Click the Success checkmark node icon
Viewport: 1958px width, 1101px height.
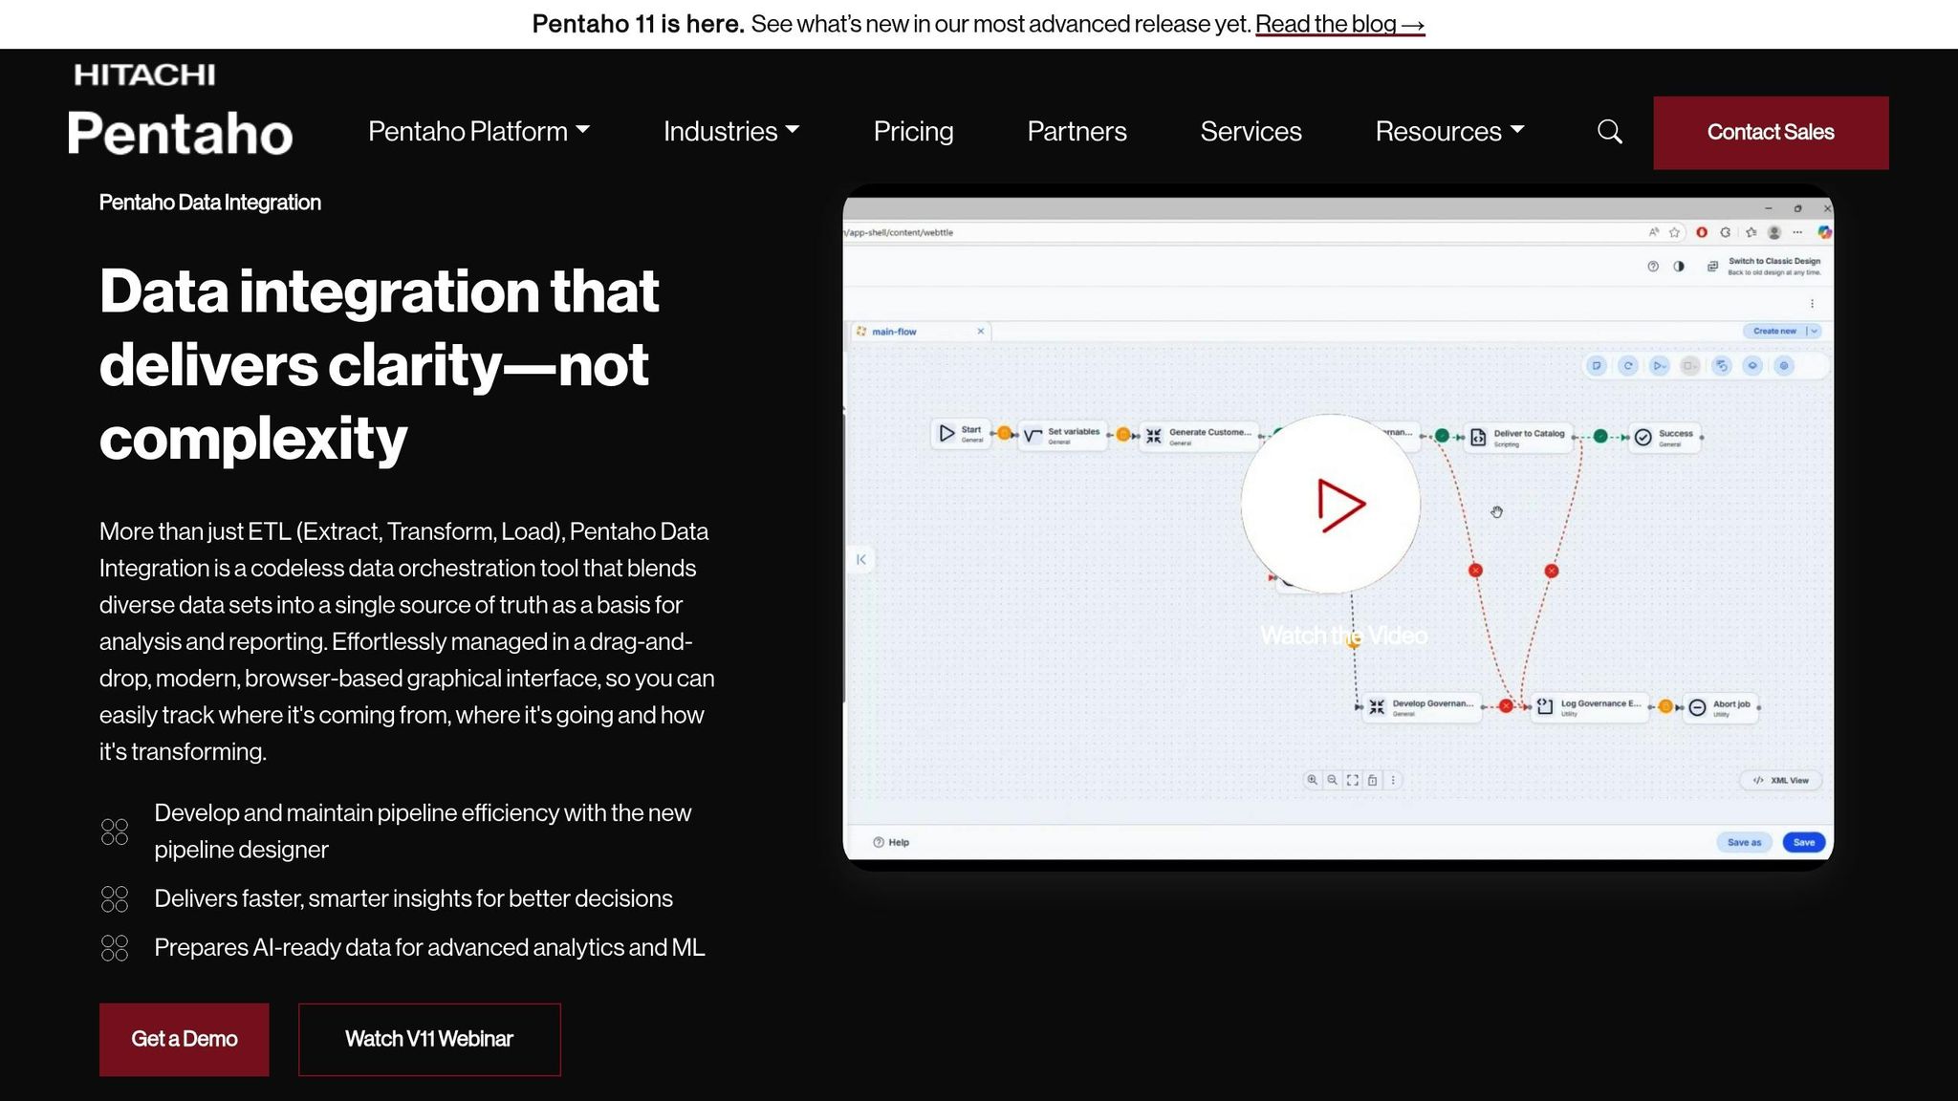(1643, 437)
